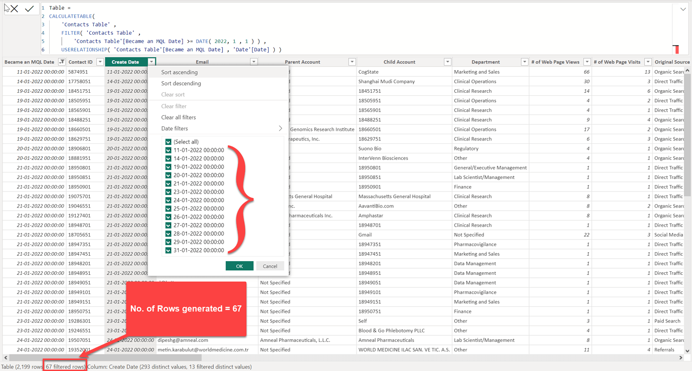Viewport: 692px width, 371px height.
Task: Uncheck the 31-01-2022 date checkbox
Action: point(168,250)
